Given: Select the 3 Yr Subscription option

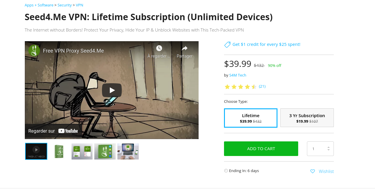Looking at the screenshot, I should (x=307, y=118).
